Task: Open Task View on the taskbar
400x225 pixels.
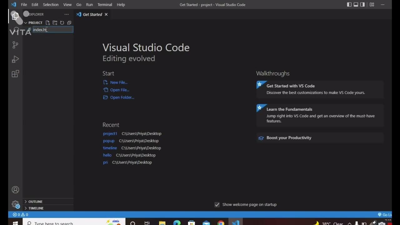Action: [x=147, y=223]
